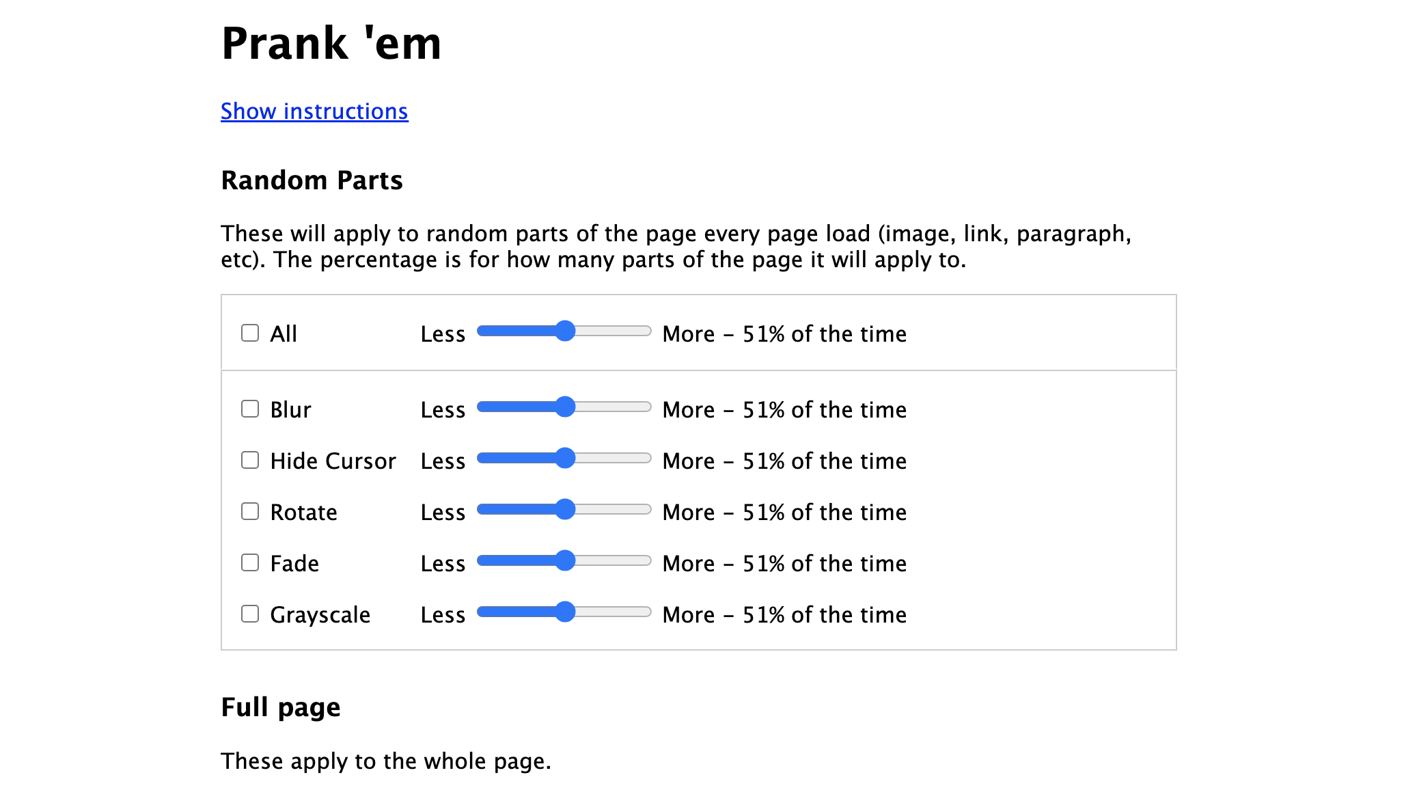Click the Fade frequency slider handle

click(x=565, y=560)
